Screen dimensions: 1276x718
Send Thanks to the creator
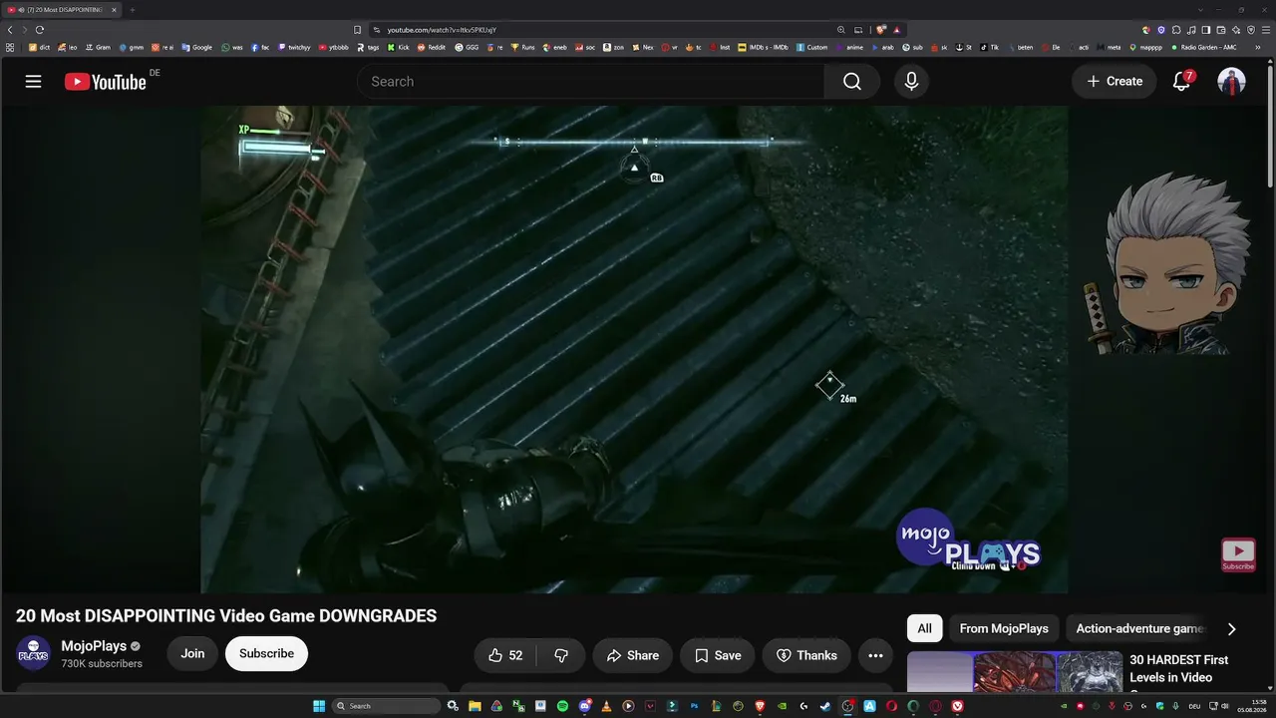tap(806, 655)
